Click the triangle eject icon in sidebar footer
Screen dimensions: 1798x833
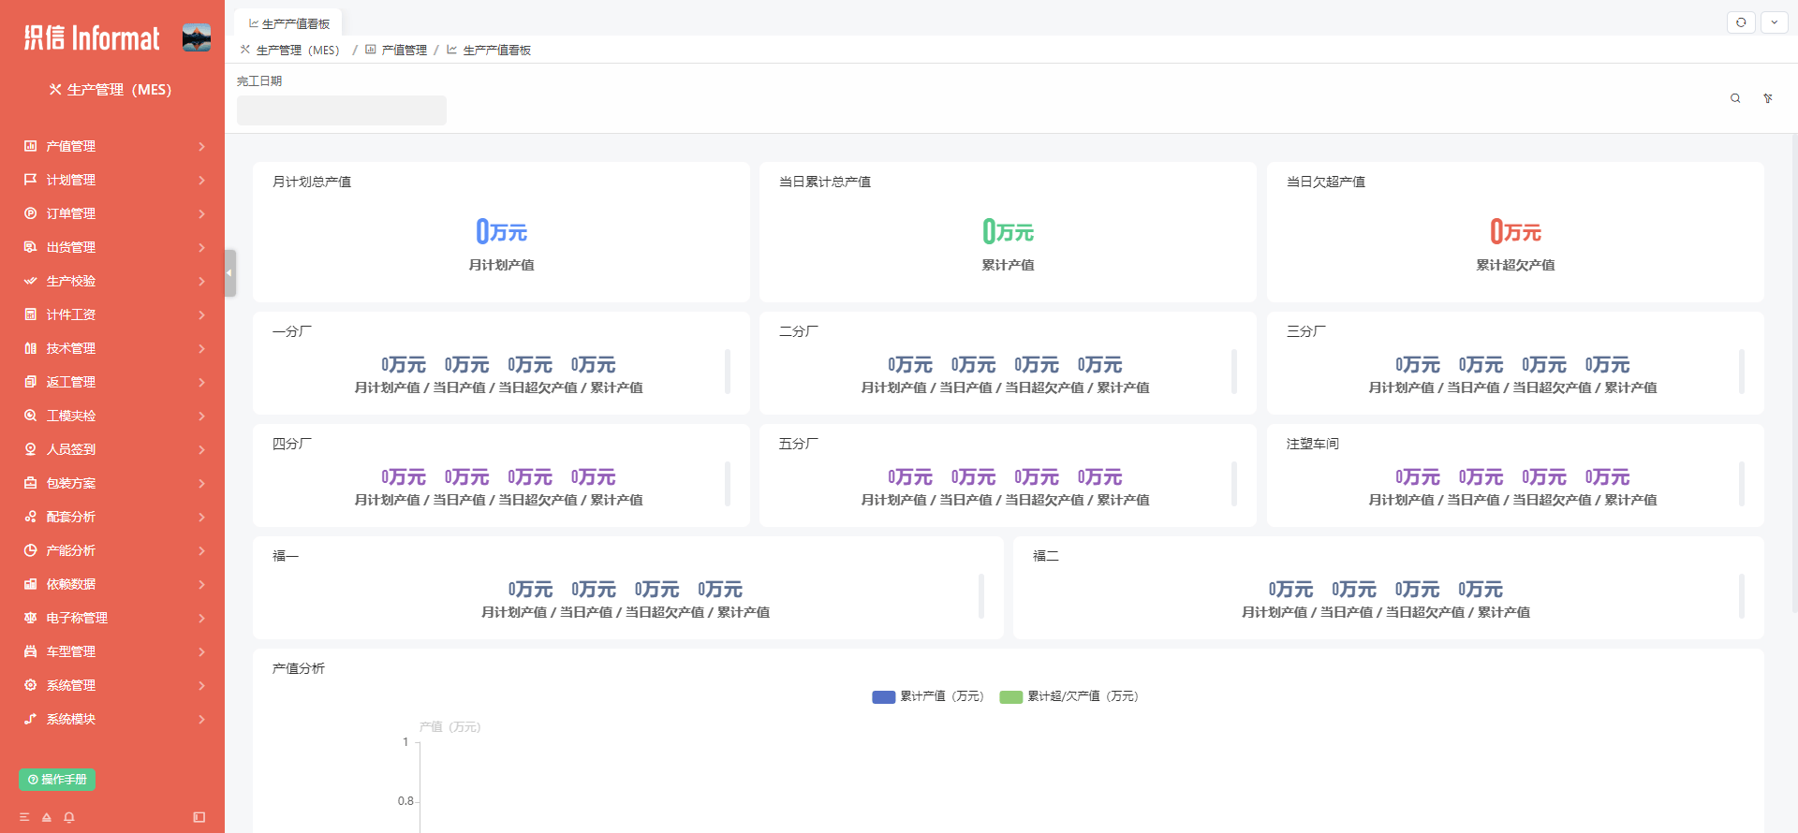tap(47, 817)
